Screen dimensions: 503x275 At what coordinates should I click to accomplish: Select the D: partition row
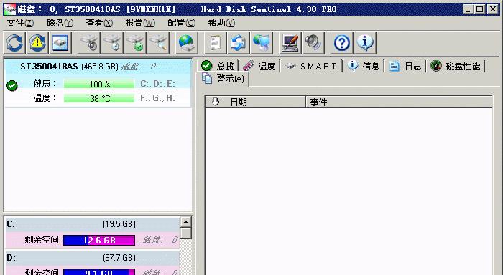tap(93, 263)
